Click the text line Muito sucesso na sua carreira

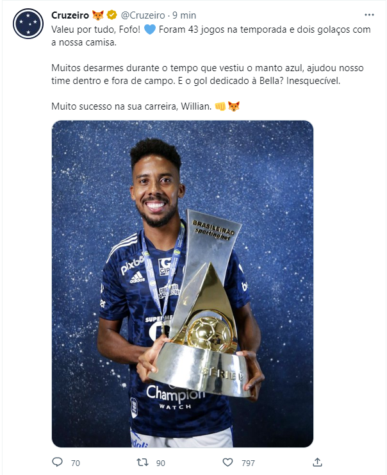click(x=131, y=106)
